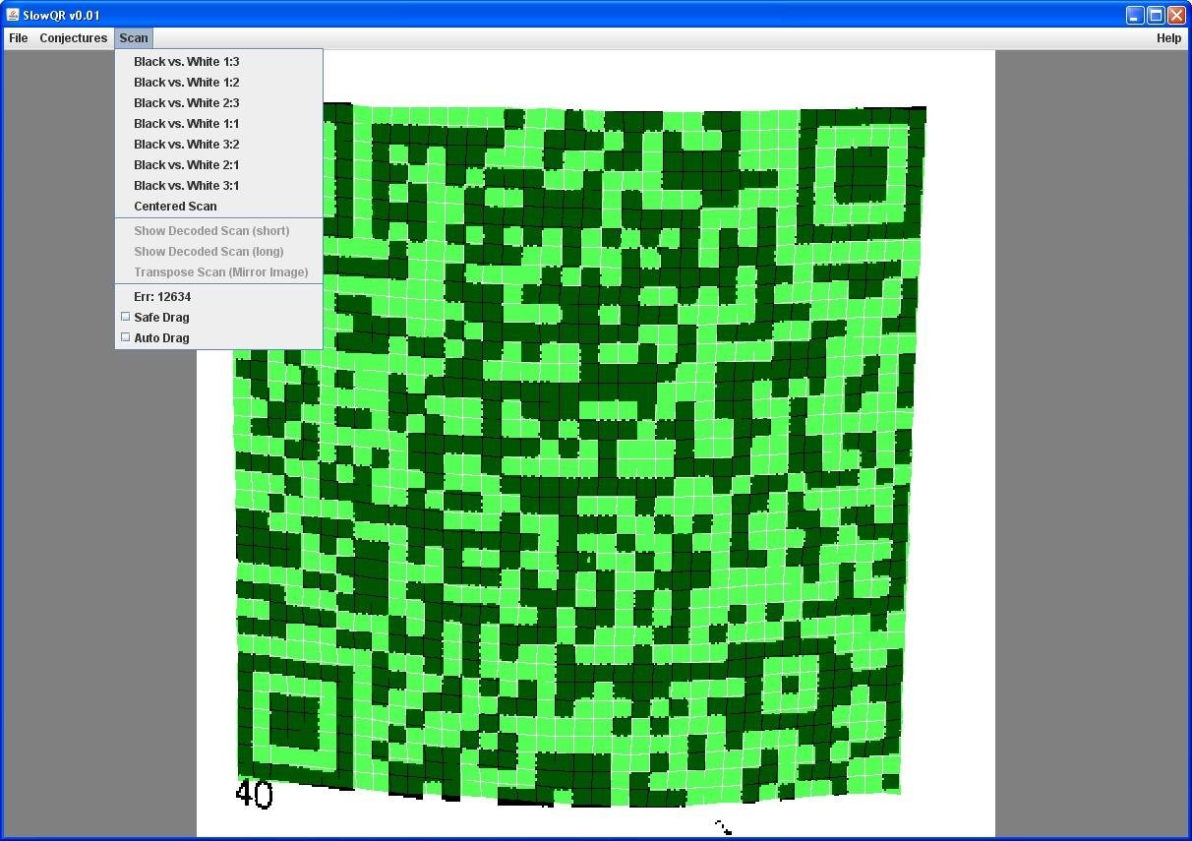
Task: Select Black vs. White 1:2 scan
Action: [219, 83]
